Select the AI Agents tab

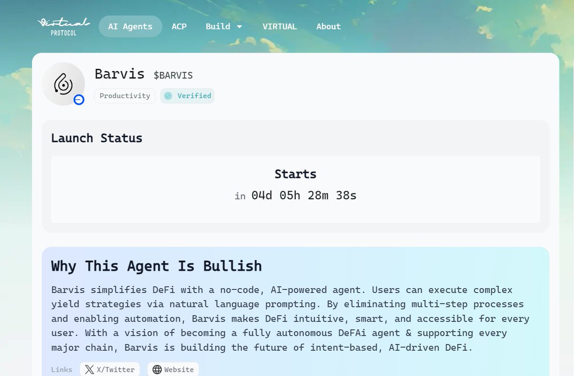click(130, 26)
